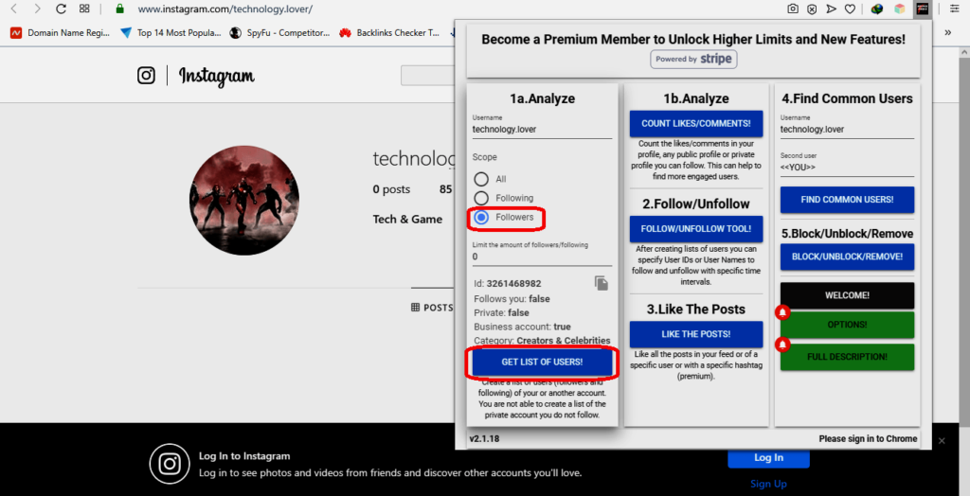
Task: Click the 1a.Analyze Username field
Action: tap(542, 130)
